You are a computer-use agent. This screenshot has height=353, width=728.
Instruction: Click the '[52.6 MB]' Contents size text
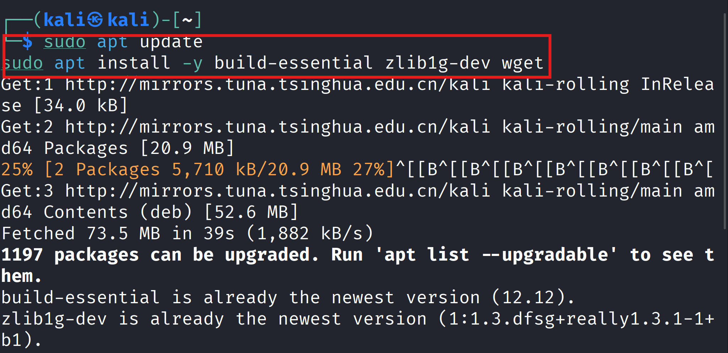[x=251, y=212]
